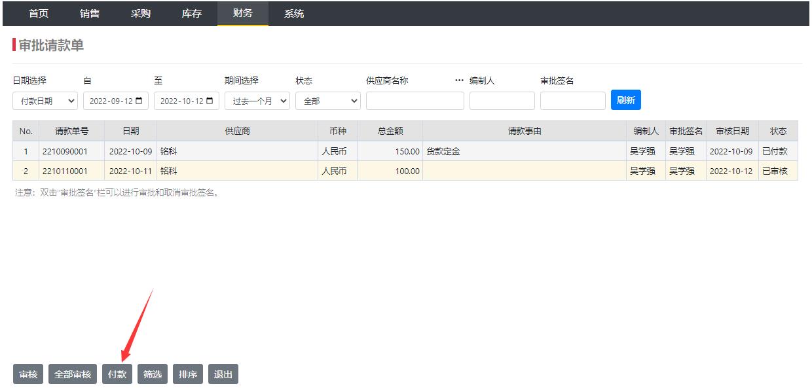The width and height of the screenshot is (812, 390).
Task: Open the 筛选 filter button
Action: click(153, 374)
